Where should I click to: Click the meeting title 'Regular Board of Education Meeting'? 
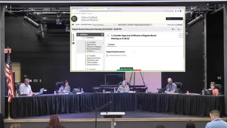[87, 29]
